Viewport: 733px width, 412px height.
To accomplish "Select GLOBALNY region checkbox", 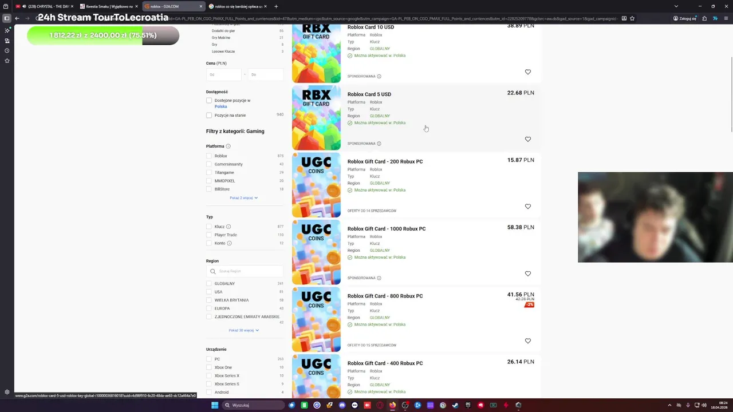I will [209, 284].
